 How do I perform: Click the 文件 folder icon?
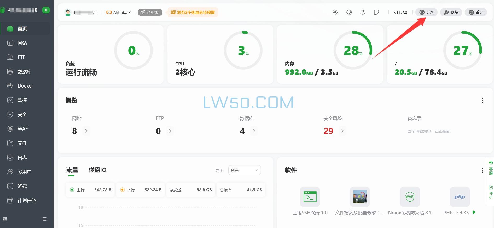10,143
